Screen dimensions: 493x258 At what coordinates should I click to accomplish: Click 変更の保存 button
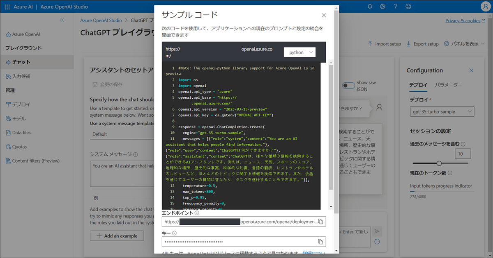click(x=108, y=84)
